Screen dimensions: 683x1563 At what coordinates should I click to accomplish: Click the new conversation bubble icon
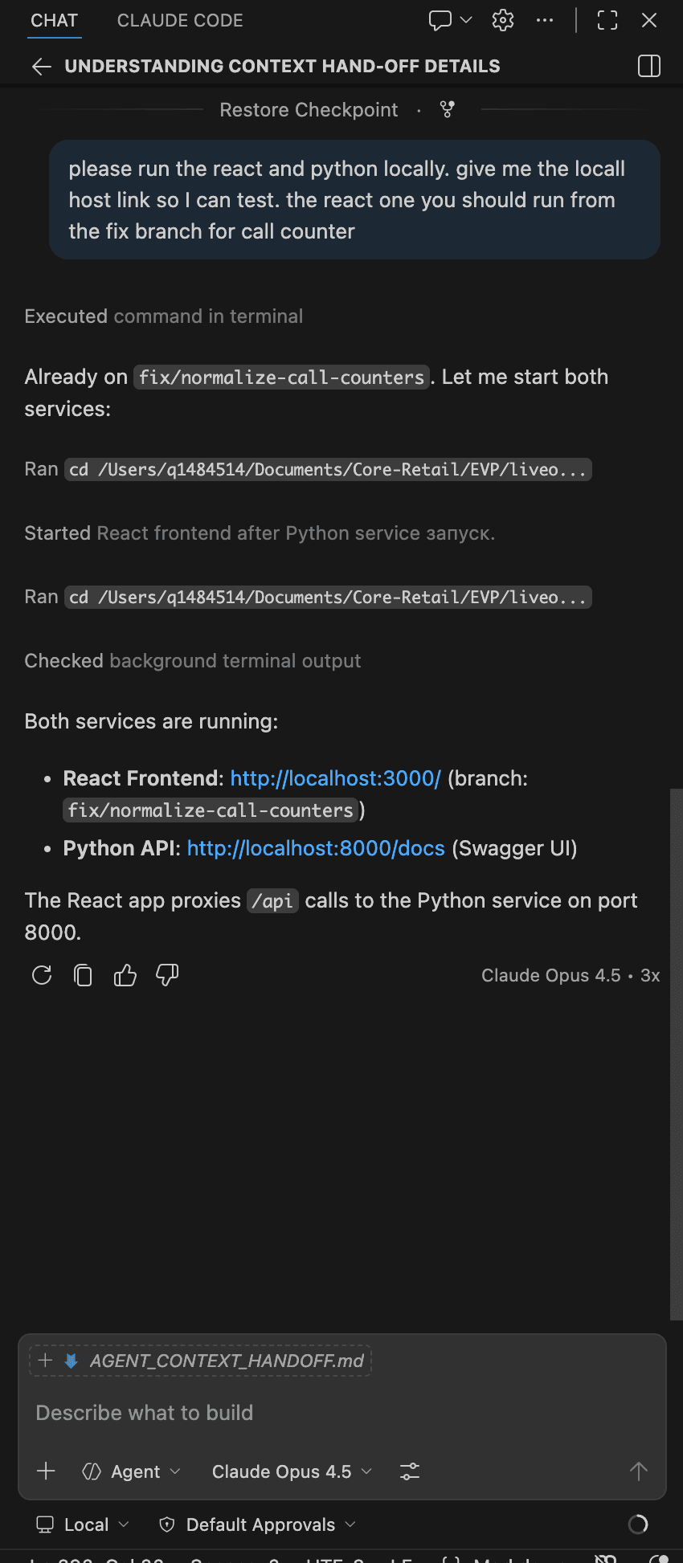coord(440,20)
